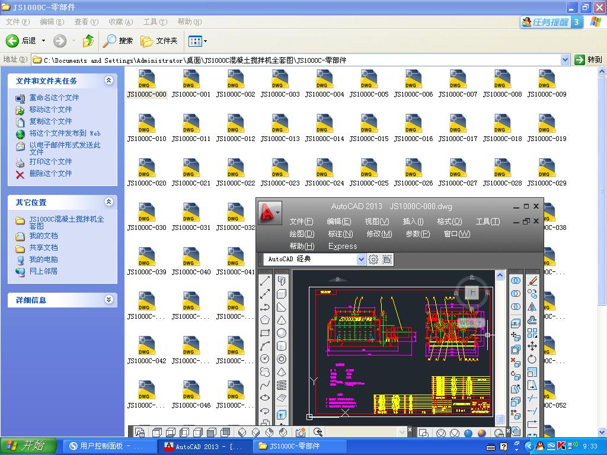The height and width of the screenshot is (455, 607).
Task: Select the Spline tool in AutoCAD
Action: 265,385
